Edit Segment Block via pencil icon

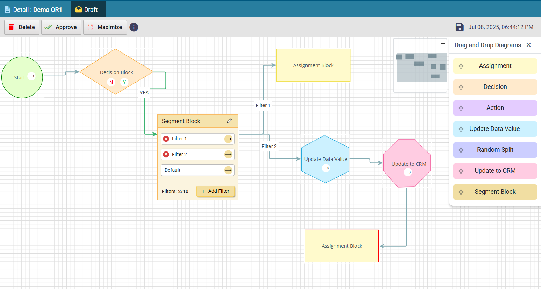(x=229, y=121)
